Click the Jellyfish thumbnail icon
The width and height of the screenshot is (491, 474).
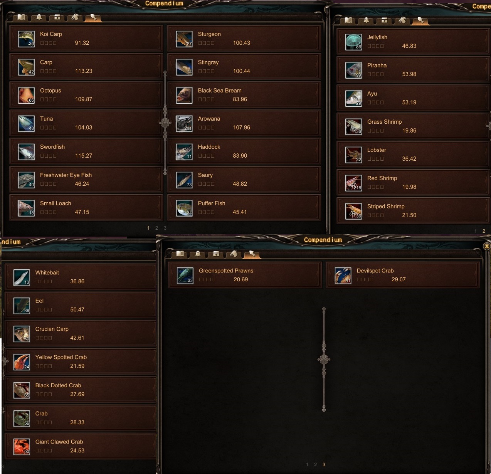pyautogui.click(x=353, y=42)
